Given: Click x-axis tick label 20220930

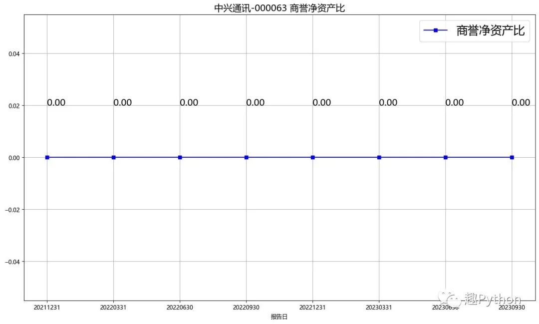Looking at the screenshot, I should pyautogui.click(x=246, y=308).
